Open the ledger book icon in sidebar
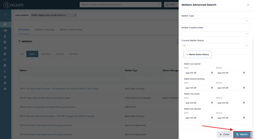 coord(5,65)
